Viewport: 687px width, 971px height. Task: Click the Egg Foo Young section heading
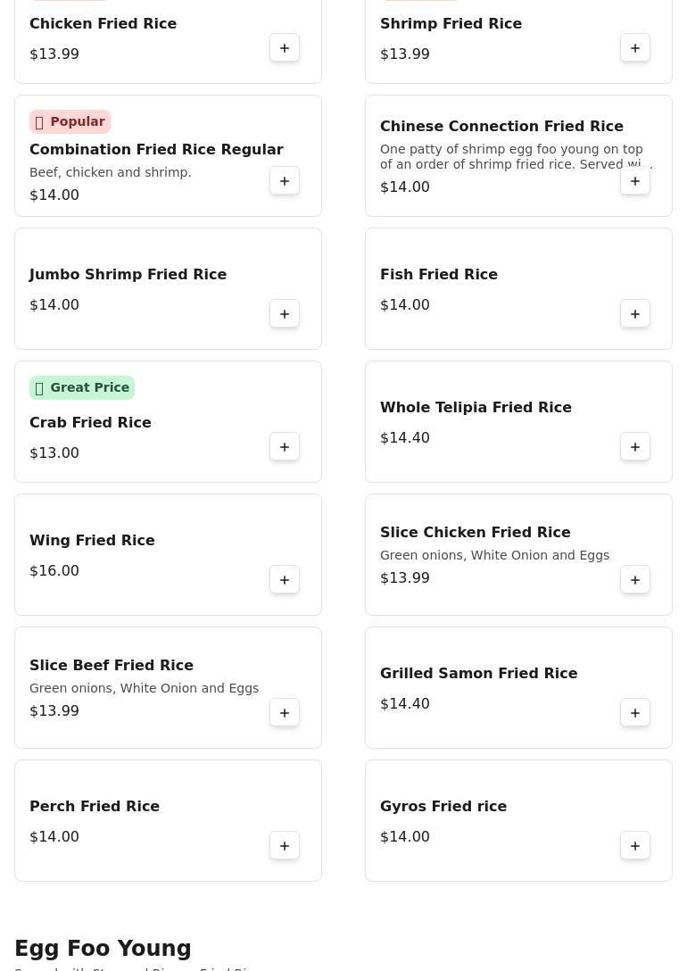[103, 948]
